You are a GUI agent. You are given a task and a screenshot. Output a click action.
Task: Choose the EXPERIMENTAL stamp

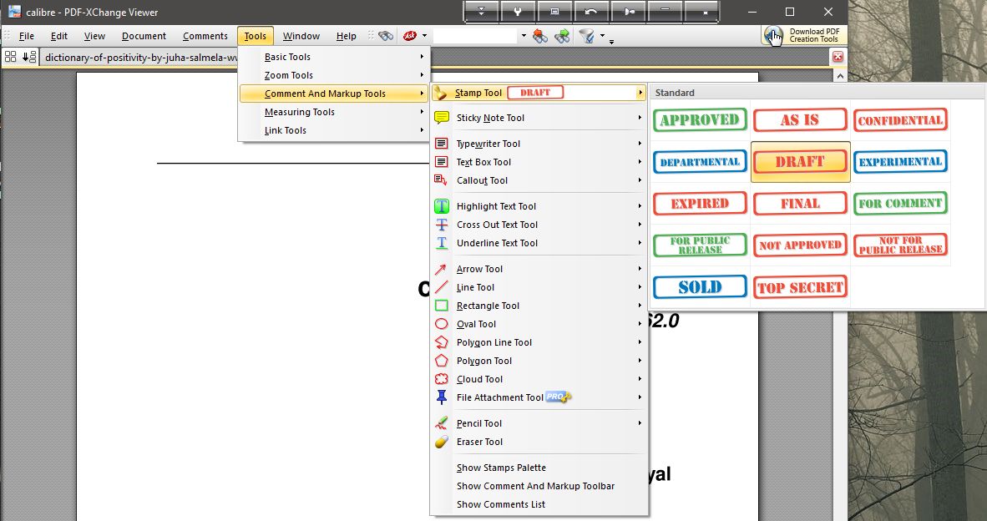[x=900, y=162]
